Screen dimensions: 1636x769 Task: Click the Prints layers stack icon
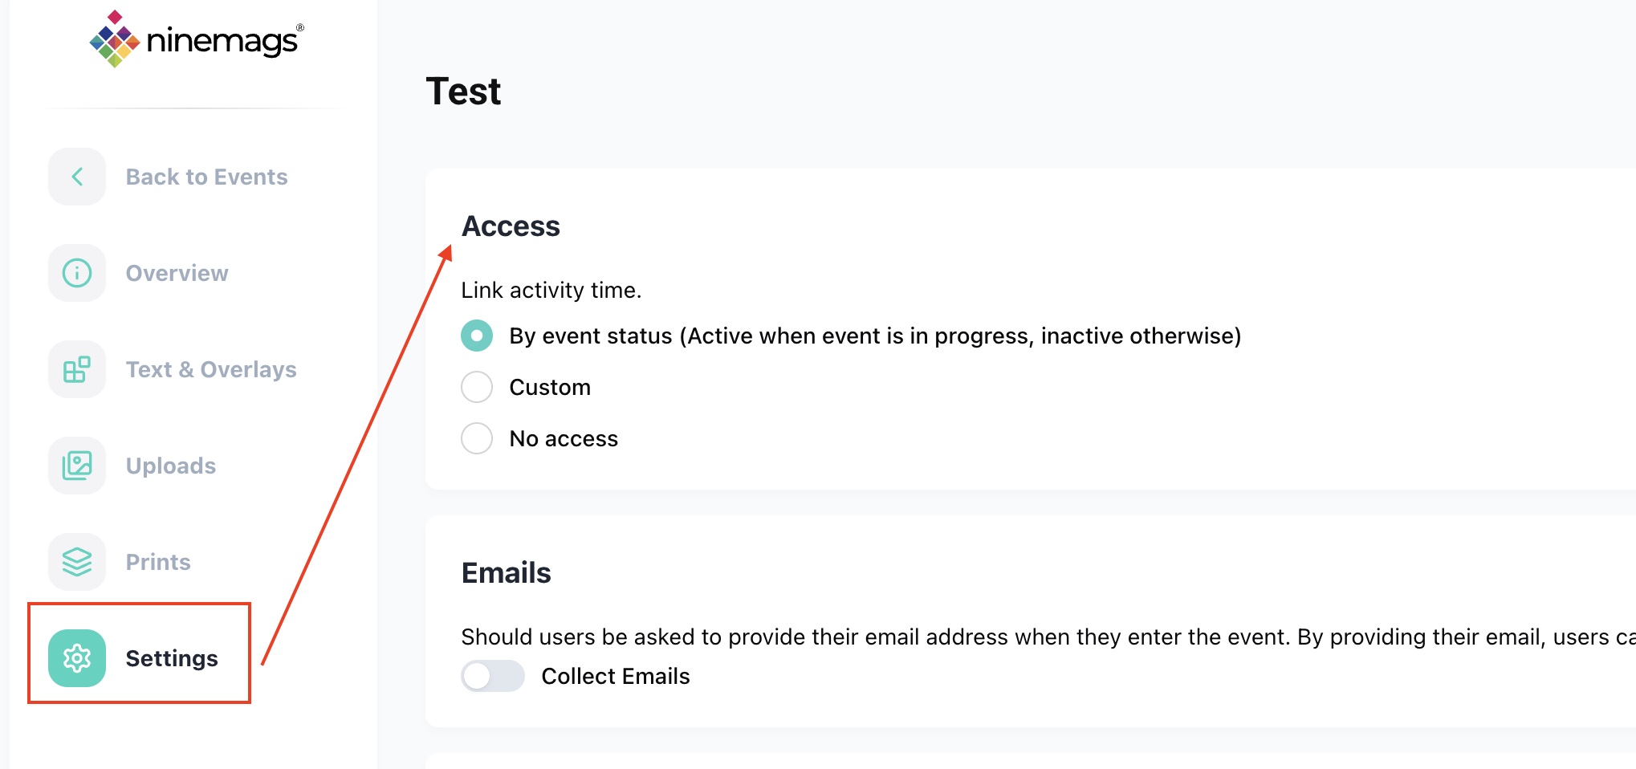77,562
